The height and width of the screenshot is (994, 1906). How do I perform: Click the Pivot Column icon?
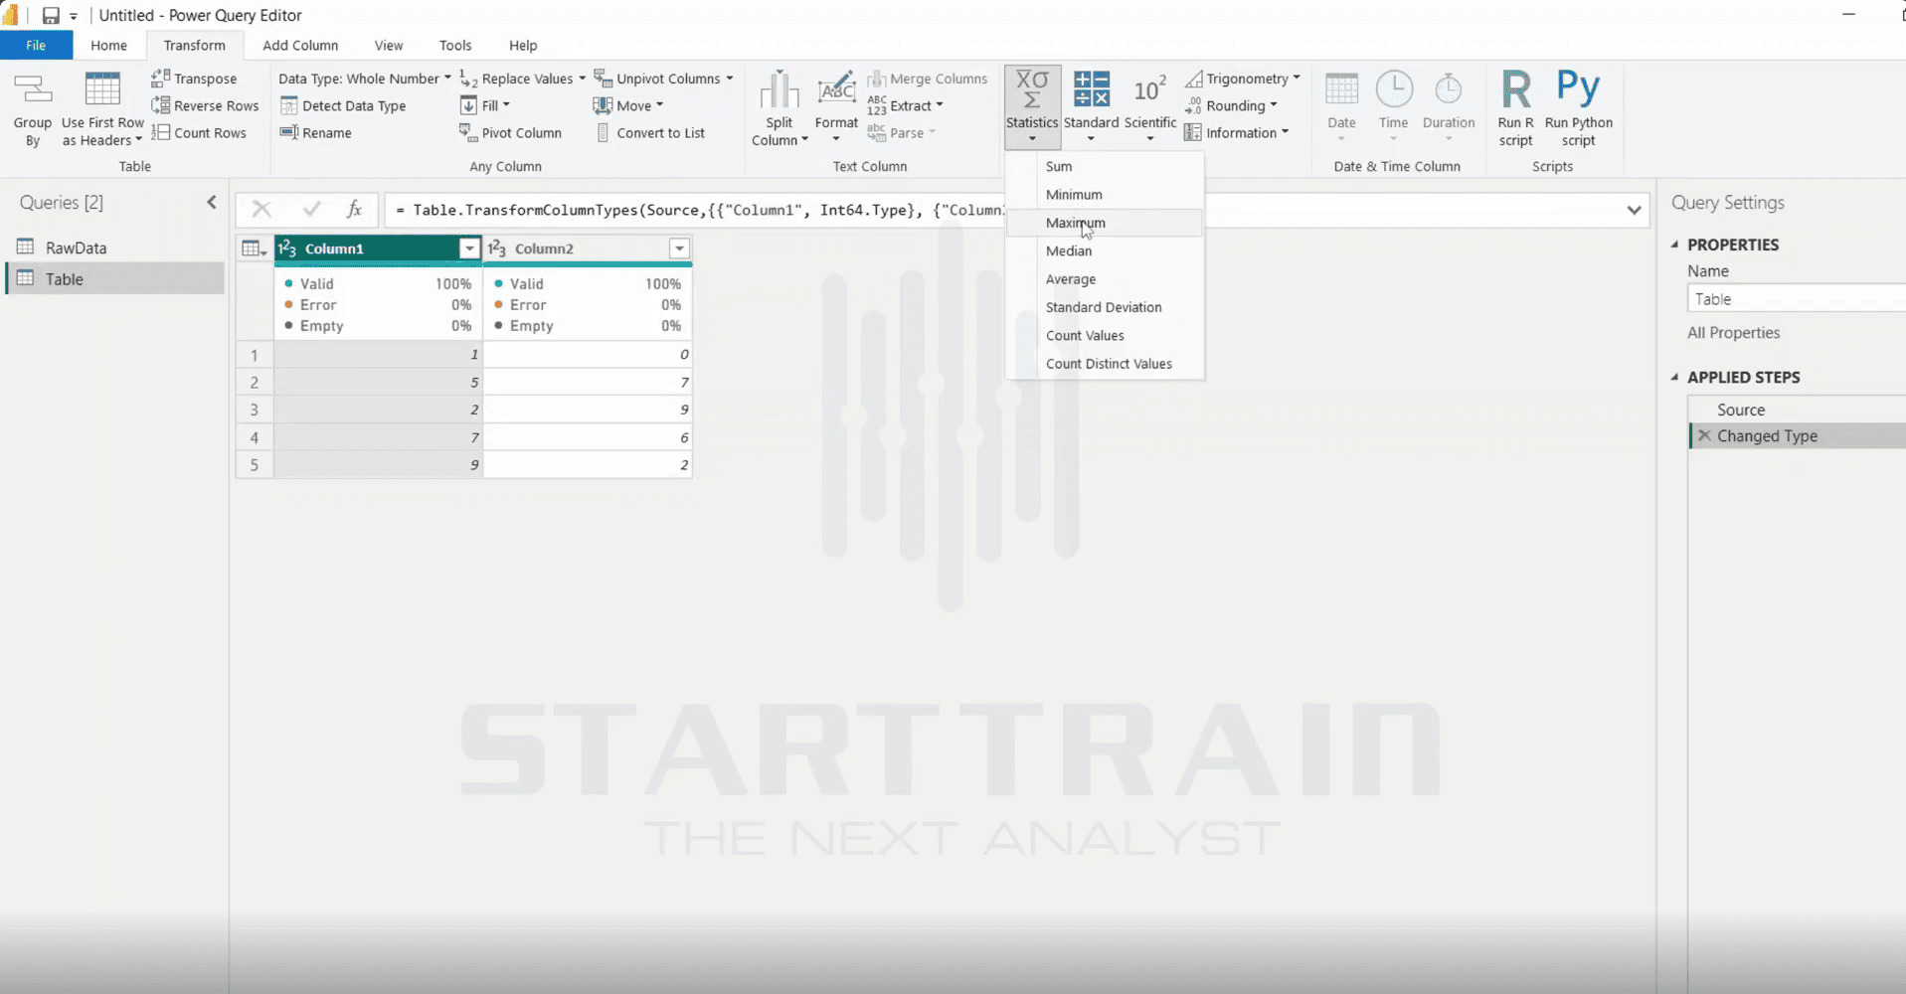point(468,132)
